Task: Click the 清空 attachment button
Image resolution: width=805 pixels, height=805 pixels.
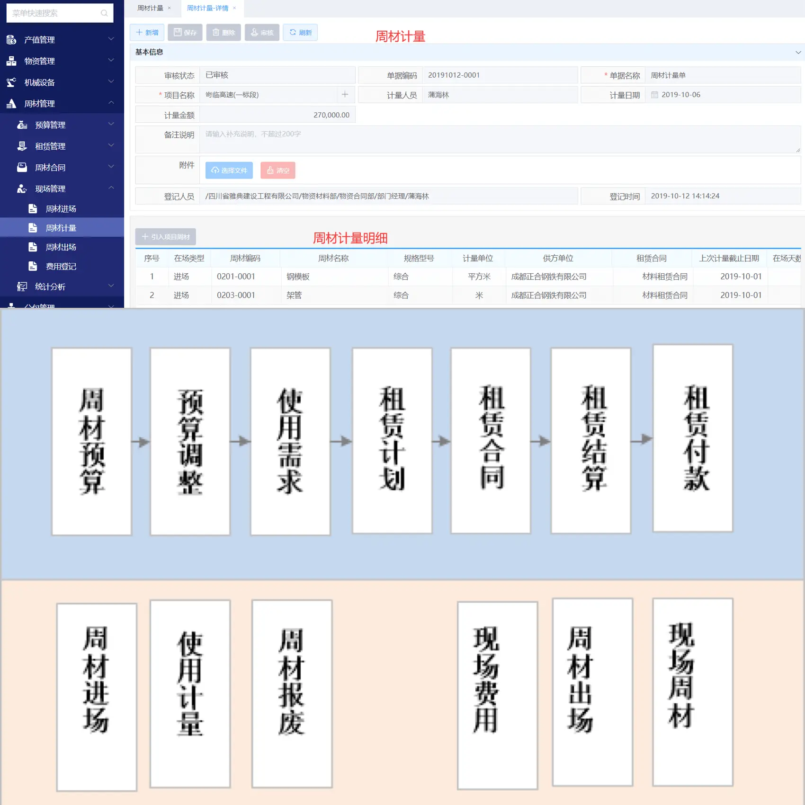Action: [278, 170]
